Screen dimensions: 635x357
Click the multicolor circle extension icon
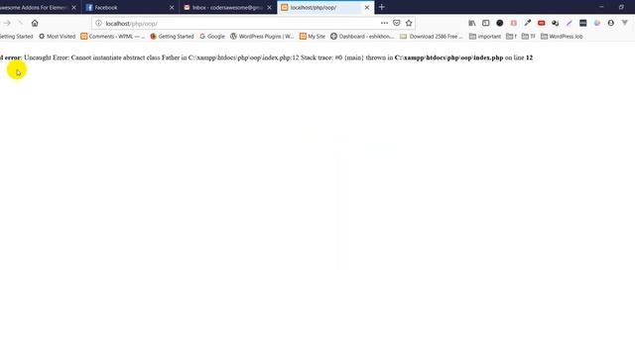pyautogui.click(x=597, y=23)
